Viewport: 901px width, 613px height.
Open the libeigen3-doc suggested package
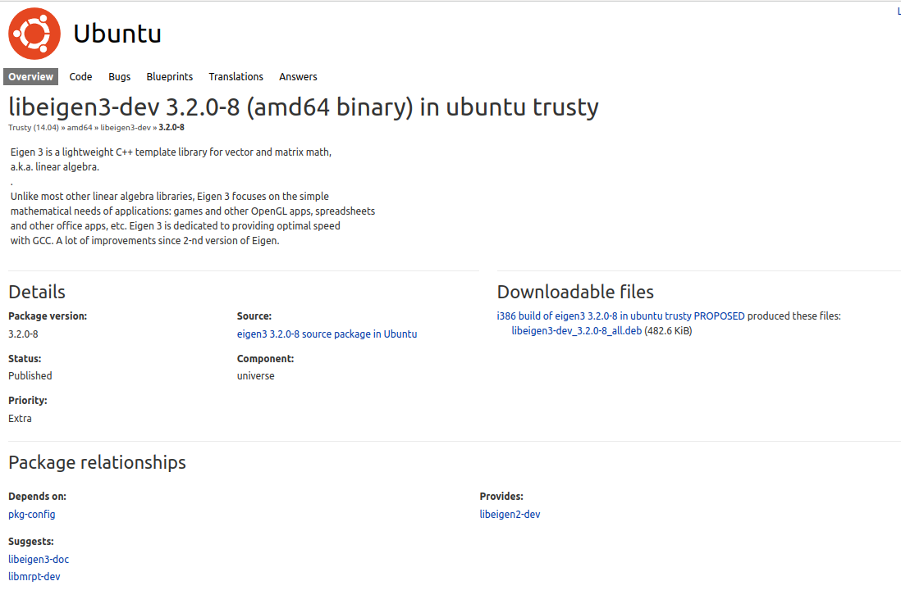click(x=39, y=559)
